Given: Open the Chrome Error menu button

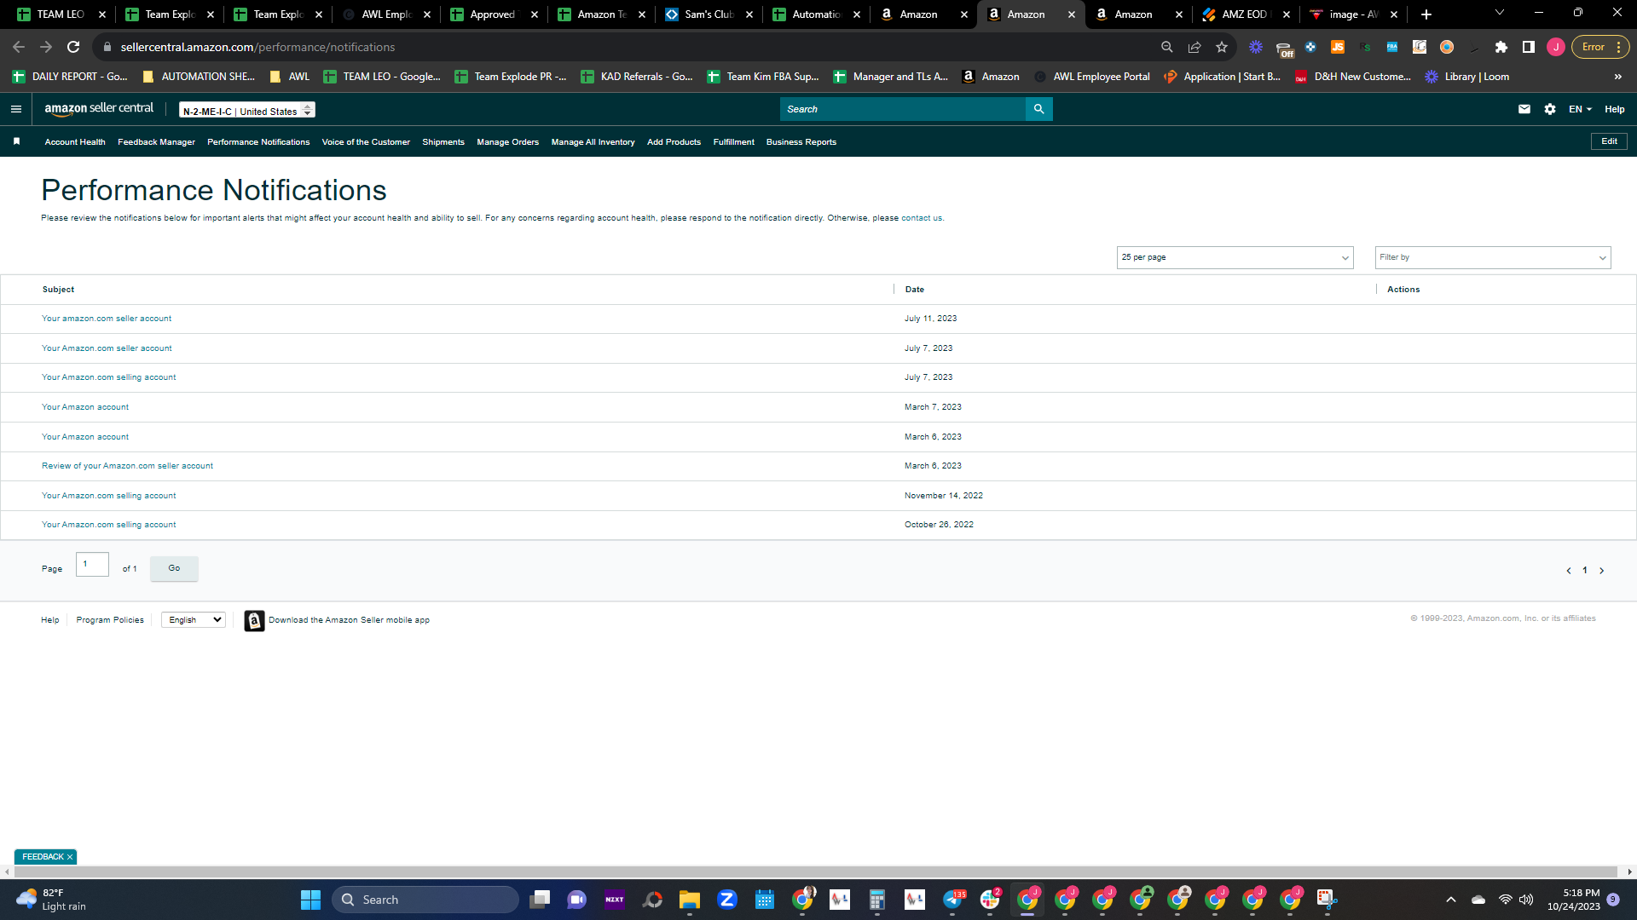Looking at the screenshot, I should (1600, 47).
